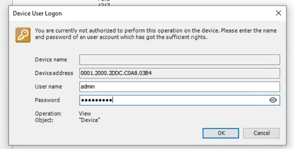Viewport: 295px width, 149px height.
Task: Reveal password with the eye icon
Action: (x=273, y=100)
